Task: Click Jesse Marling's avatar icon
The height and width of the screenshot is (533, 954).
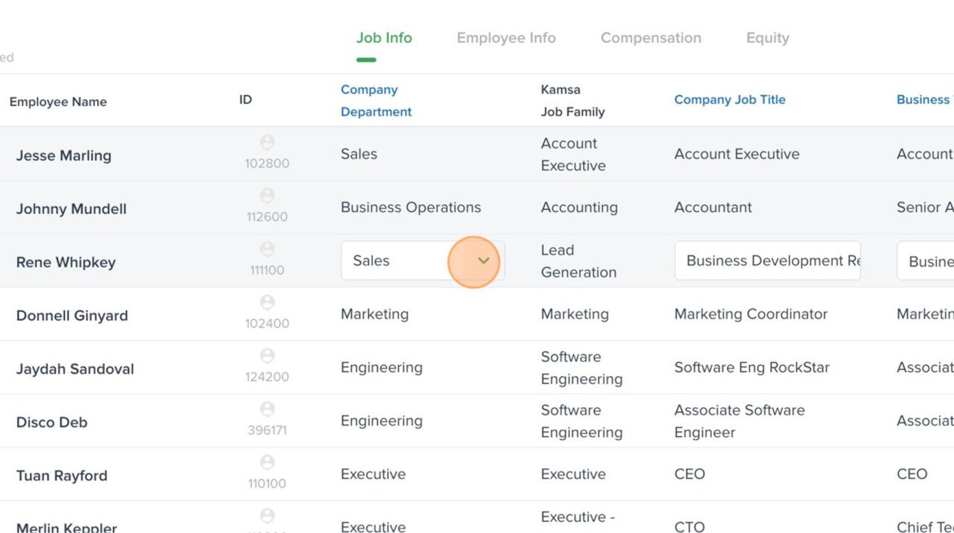Action: pos(267,142)
